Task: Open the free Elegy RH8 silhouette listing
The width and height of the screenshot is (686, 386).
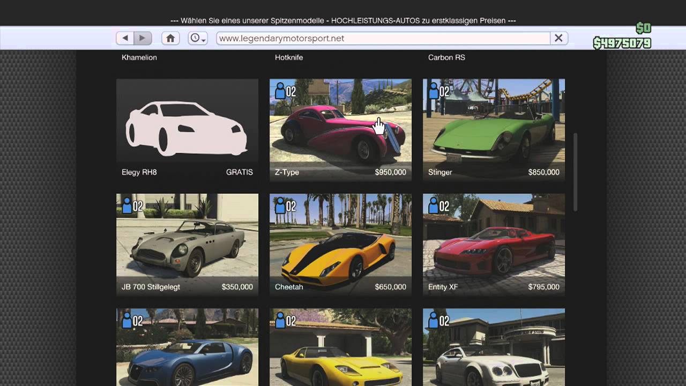Action: (x=187, y=129)
